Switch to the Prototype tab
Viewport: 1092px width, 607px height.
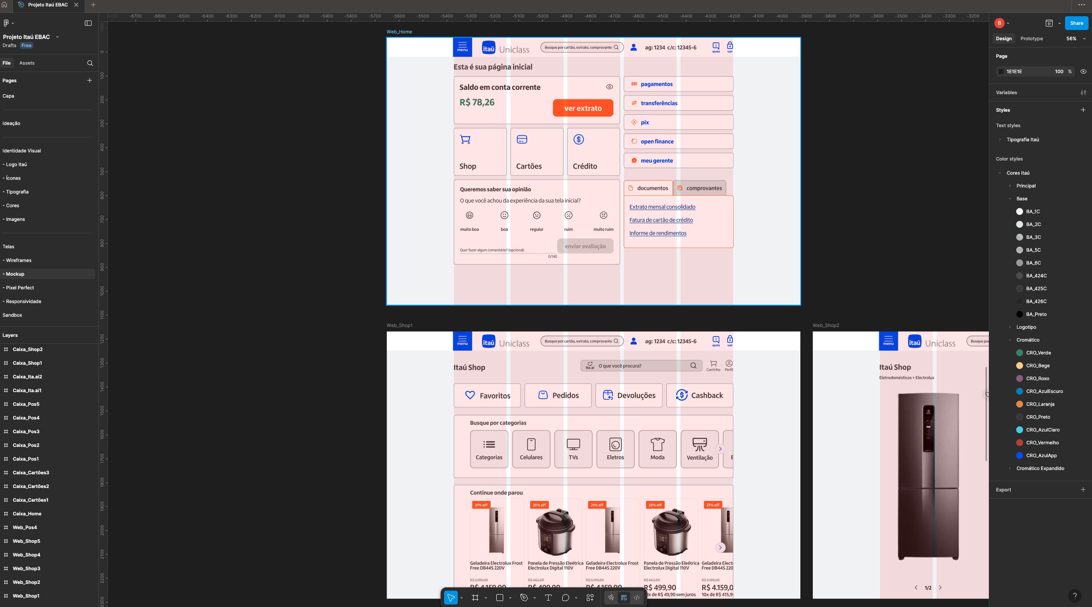pyautogui.click(x=1031, y=39)
